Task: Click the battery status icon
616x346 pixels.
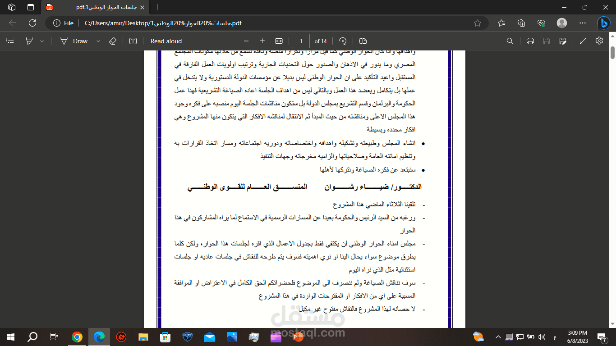Action: pyautogui.click(x=530, y=337)
